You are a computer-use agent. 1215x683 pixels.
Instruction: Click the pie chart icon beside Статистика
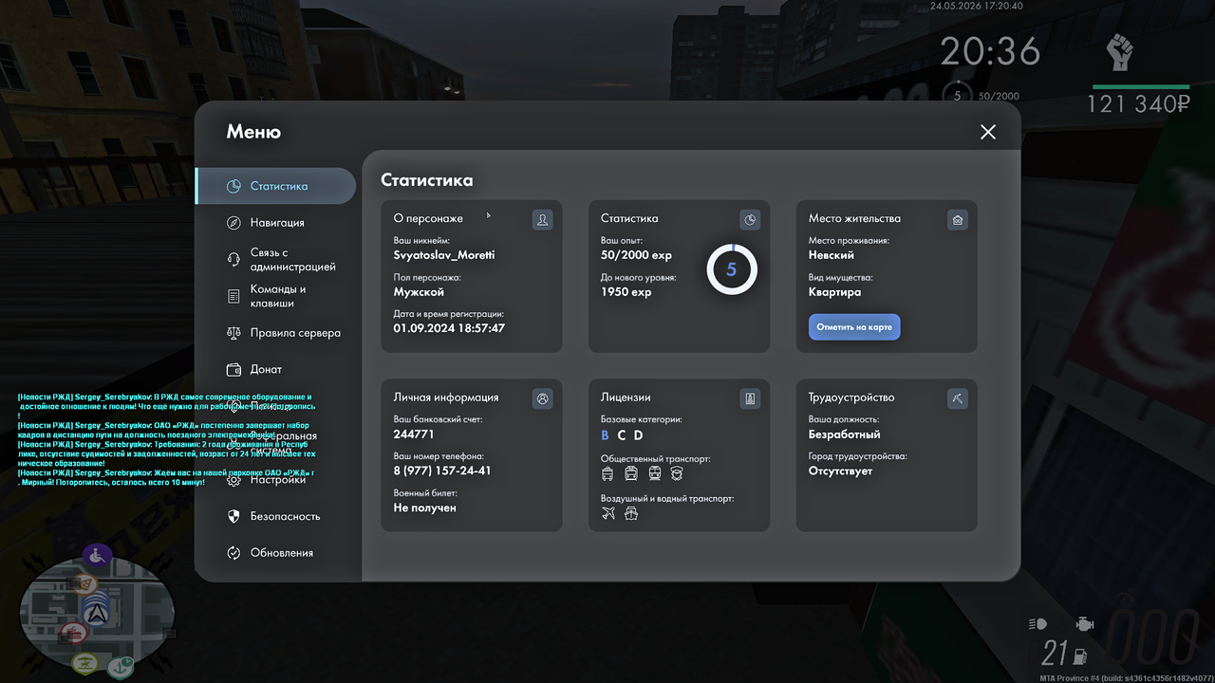[234, 186]
